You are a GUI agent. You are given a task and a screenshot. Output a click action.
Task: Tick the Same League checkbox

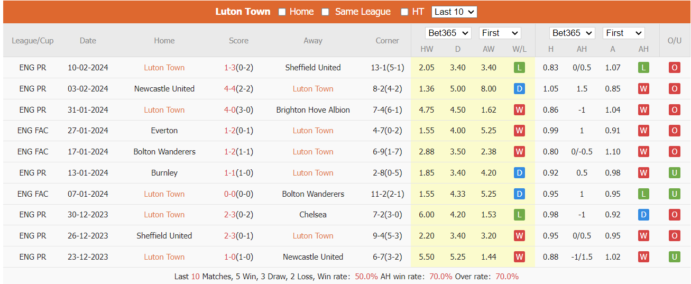(326, 12)
